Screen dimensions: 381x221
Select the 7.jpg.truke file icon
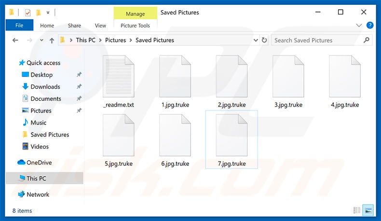[231, 135]
